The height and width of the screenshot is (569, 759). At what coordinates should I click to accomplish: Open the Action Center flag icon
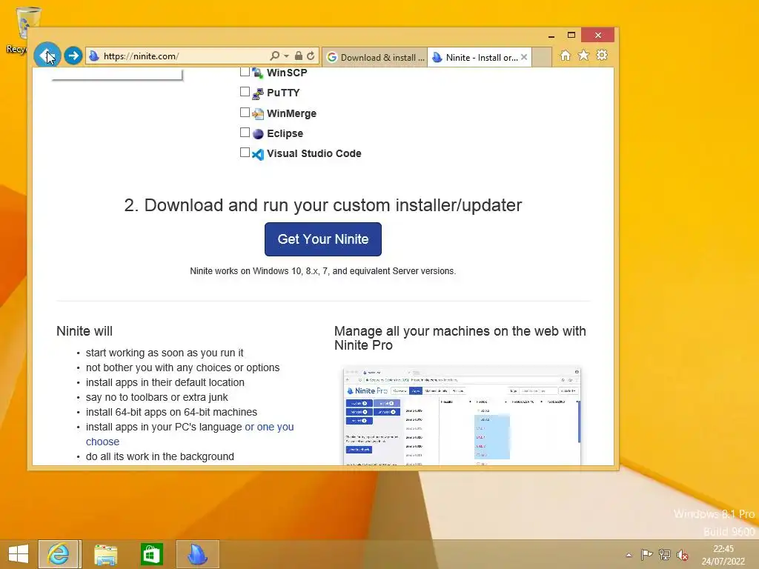pyautogui.click(x=646, y=555)
